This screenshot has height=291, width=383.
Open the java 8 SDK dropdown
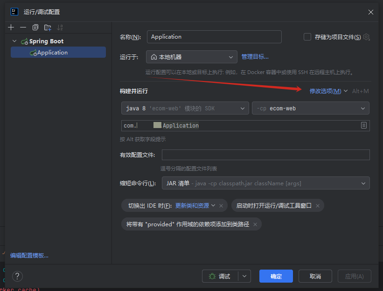pyautogui.click(x=185, y=108)
